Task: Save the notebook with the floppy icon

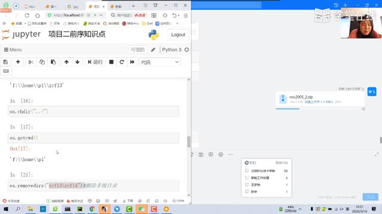Action: (x=5, y=62)
